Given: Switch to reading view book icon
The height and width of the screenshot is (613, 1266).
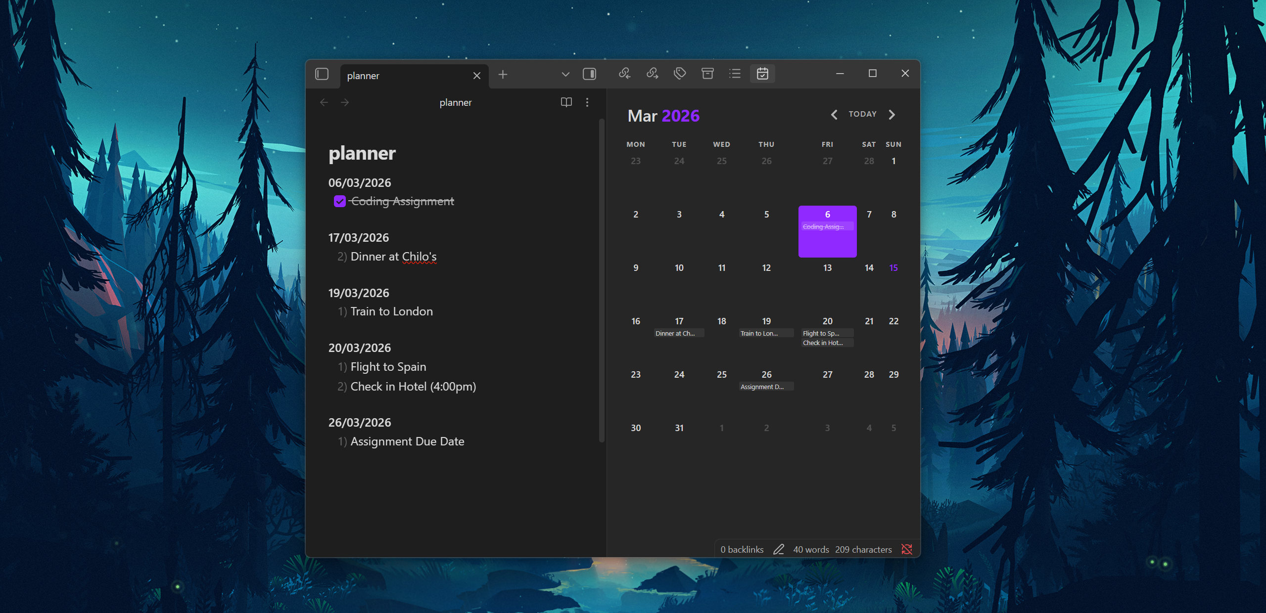Looking at the screenshot, I should [566, 102].
